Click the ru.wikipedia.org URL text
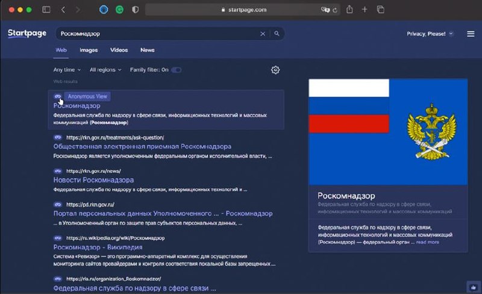Screen dimensions: 482x294 point(115,238)
